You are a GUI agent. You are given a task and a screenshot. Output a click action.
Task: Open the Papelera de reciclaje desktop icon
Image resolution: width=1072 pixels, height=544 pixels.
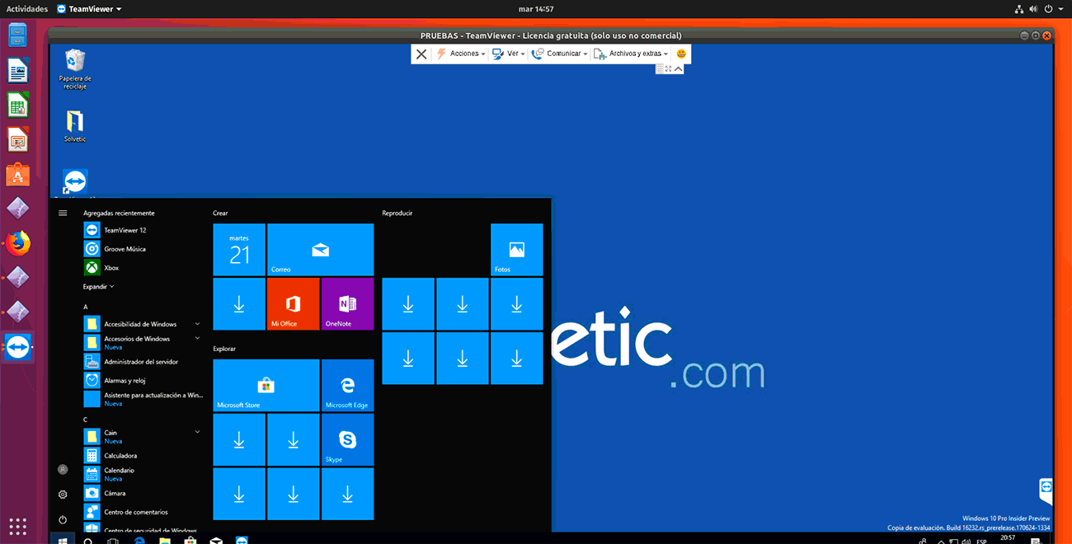tap(75, 69)
